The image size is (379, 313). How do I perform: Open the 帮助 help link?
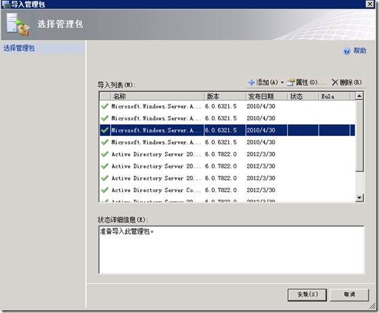coord(360,51)
